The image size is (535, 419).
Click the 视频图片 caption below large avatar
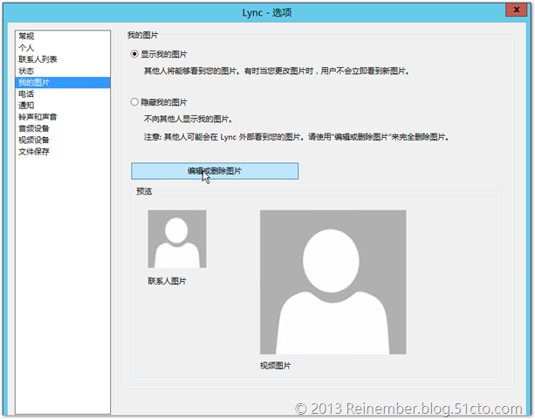275,365
